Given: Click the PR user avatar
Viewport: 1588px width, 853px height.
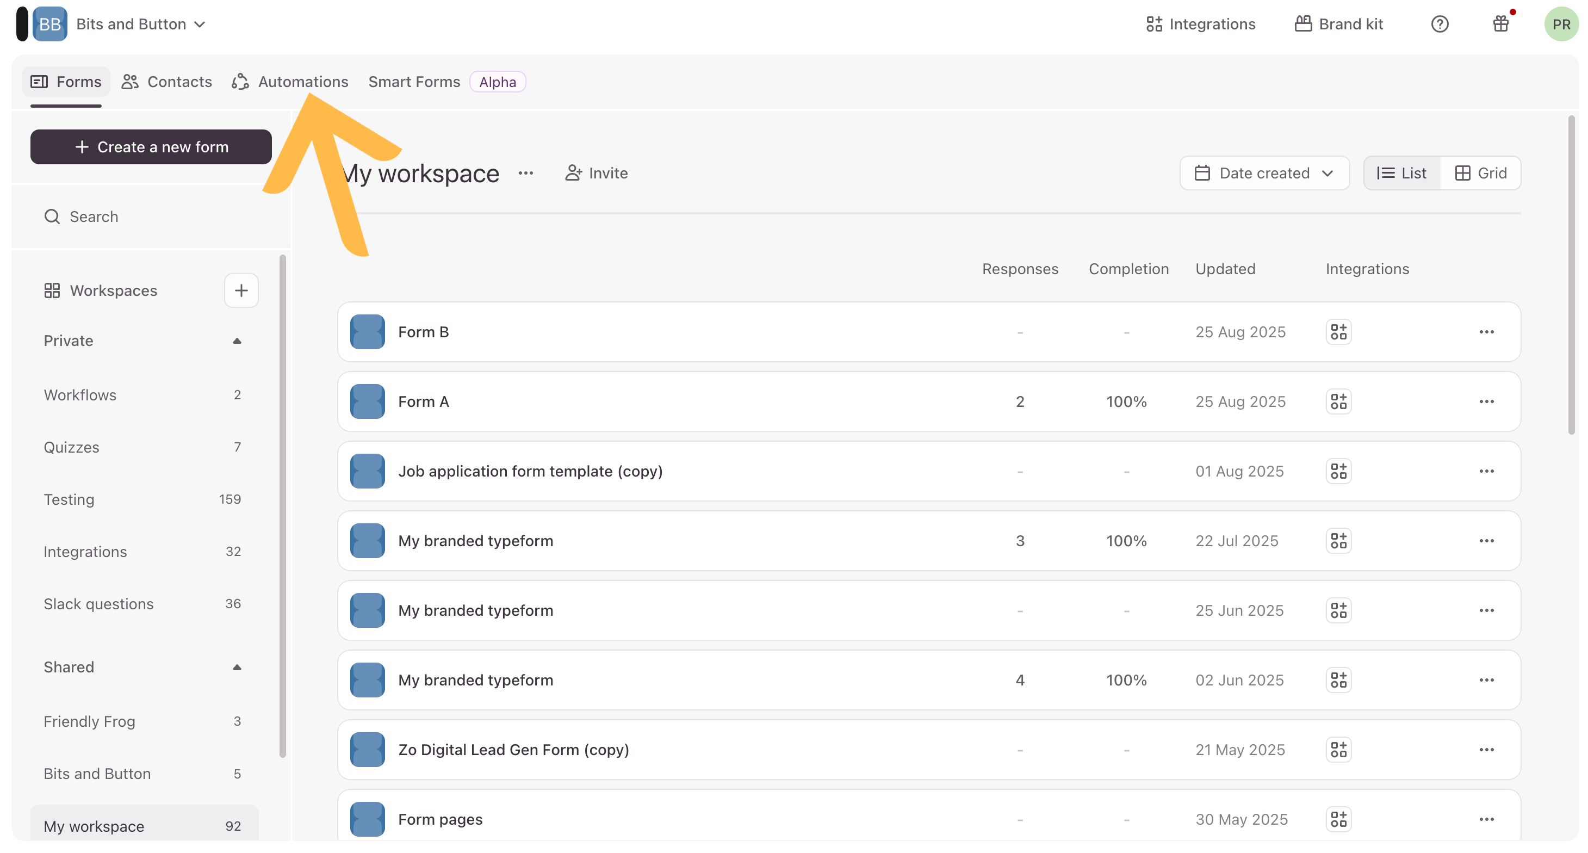Looking at the screenshot, I should [x=1561, y=24].
